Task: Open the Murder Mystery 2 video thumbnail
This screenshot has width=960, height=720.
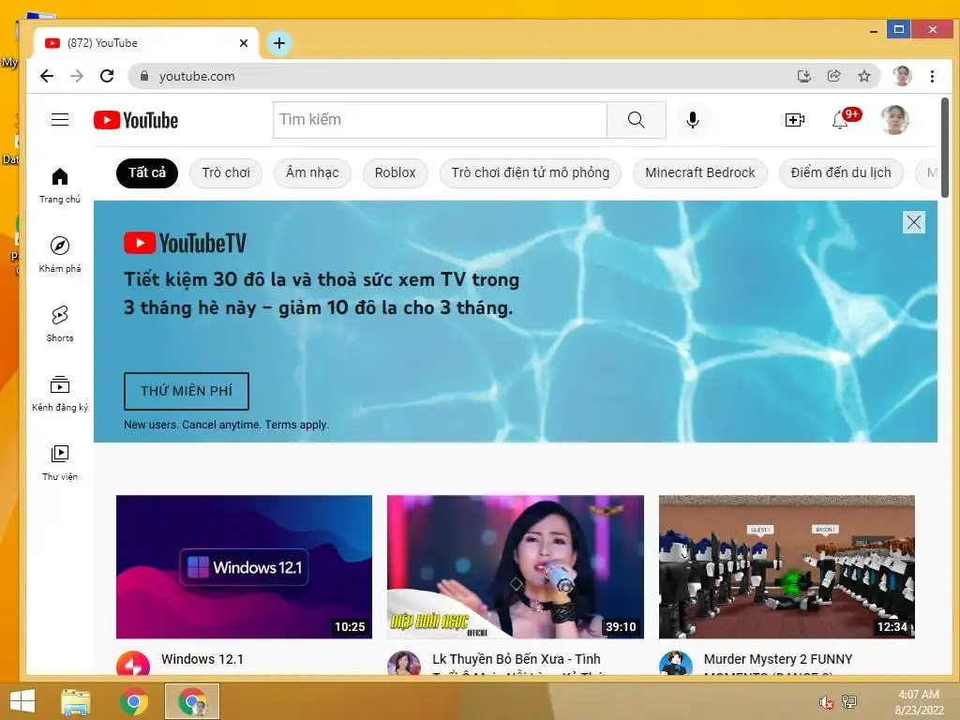Action: (787, 567)
